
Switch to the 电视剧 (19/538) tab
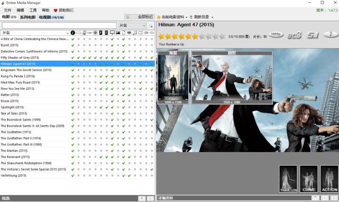point(51,17)
